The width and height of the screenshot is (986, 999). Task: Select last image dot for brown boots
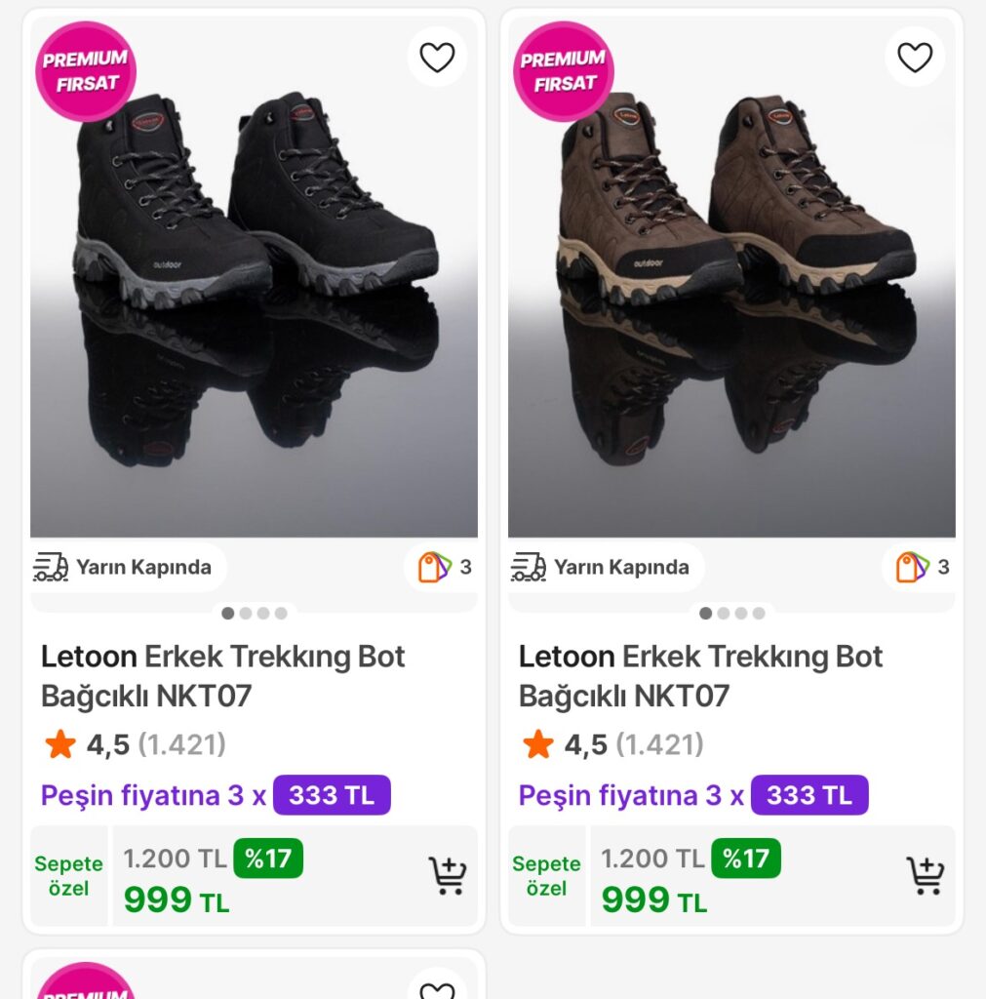click(759, 614)
